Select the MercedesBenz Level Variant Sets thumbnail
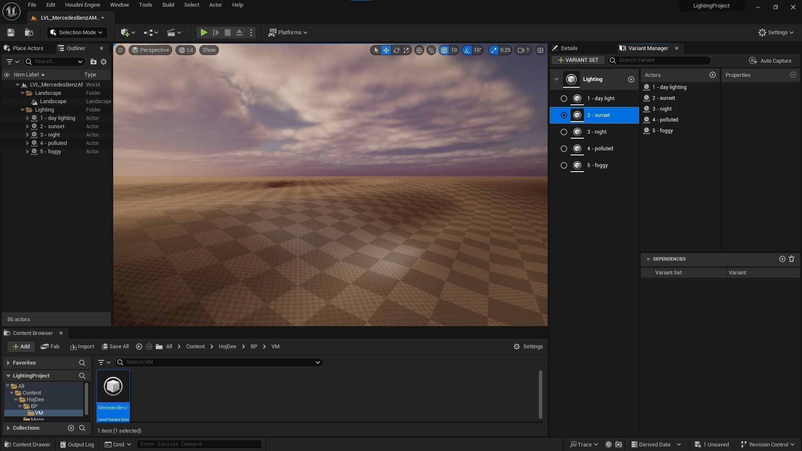This screenshot has height=451, width=802. (x=113, y=395)
